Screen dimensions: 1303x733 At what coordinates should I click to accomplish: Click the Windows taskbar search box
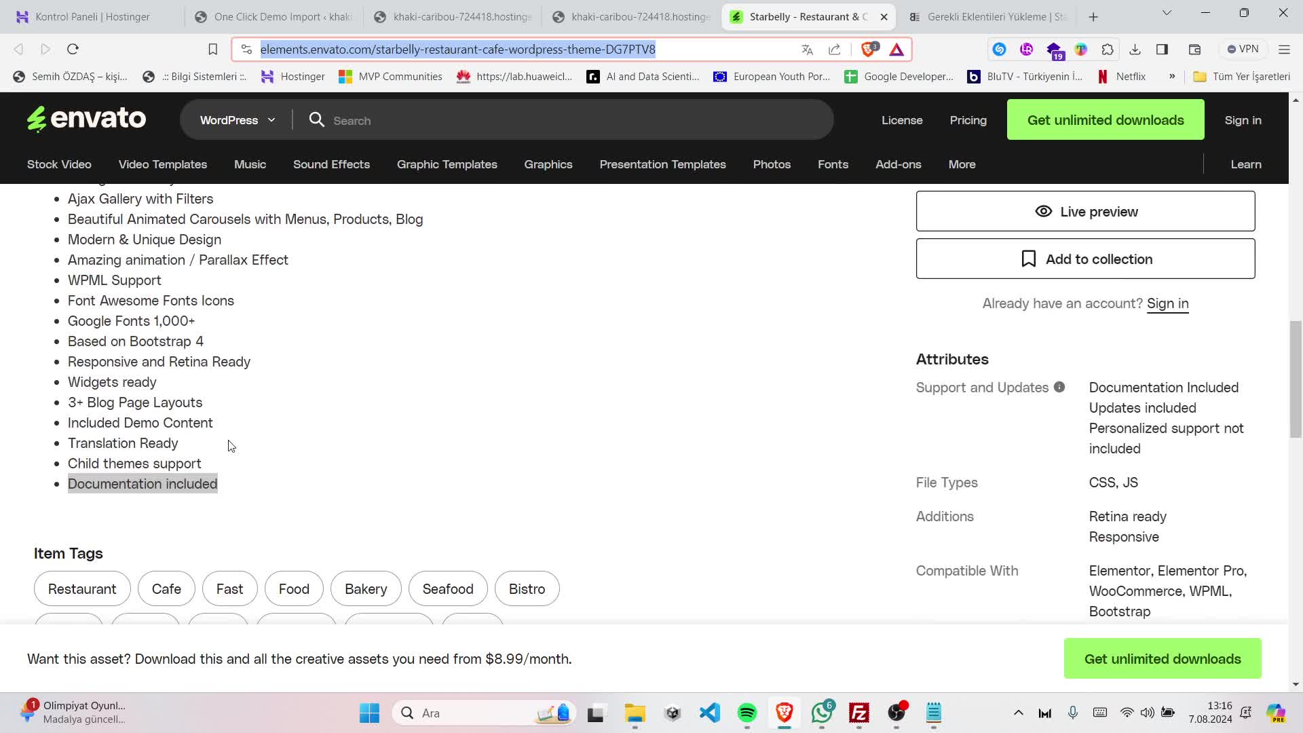click(x=484, y=713)
